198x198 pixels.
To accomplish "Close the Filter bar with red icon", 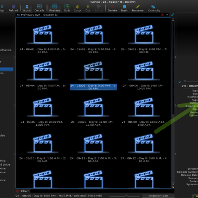I will [x=18, y=191].
